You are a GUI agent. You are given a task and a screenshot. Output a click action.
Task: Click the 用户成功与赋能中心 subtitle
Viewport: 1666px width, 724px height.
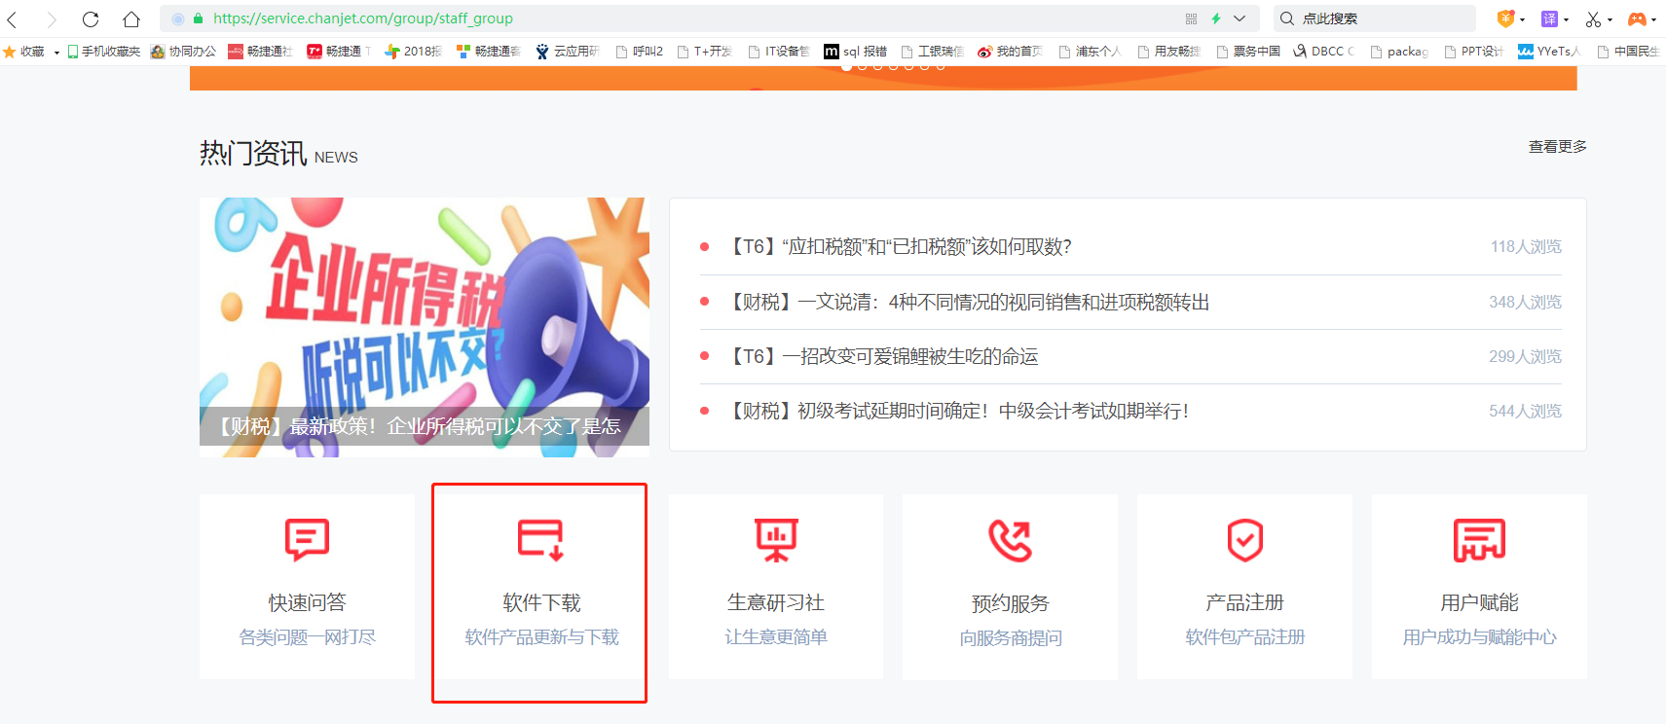coord(1480,637)
